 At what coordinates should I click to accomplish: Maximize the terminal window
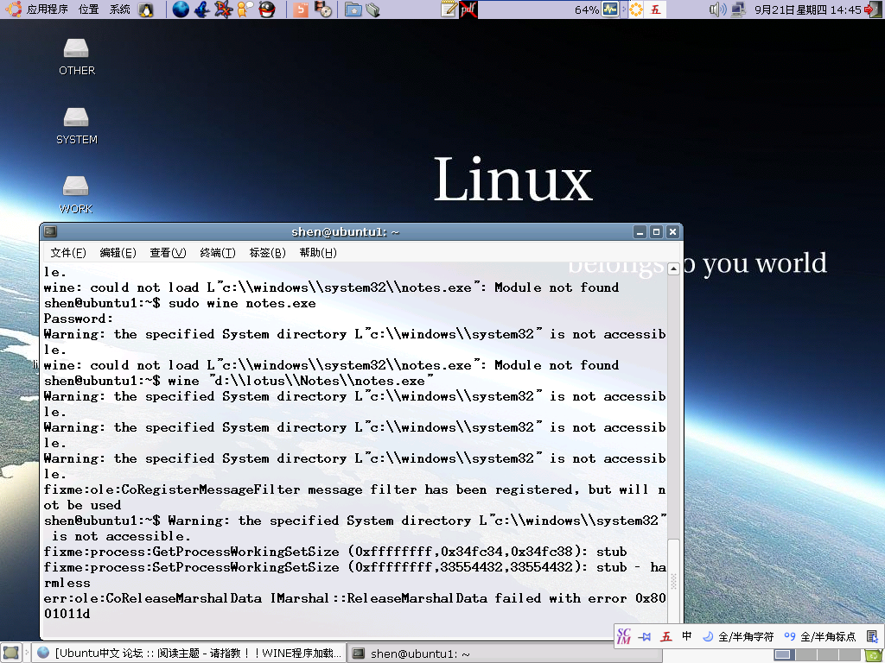coord(656,231)
